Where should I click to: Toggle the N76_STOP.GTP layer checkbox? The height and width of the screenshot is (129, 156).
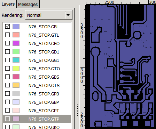coord(8,119)
